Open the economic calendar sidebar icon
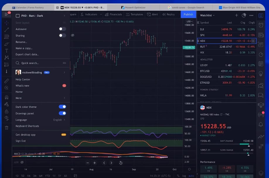269x178 pixels. click(x=261, y=64)
